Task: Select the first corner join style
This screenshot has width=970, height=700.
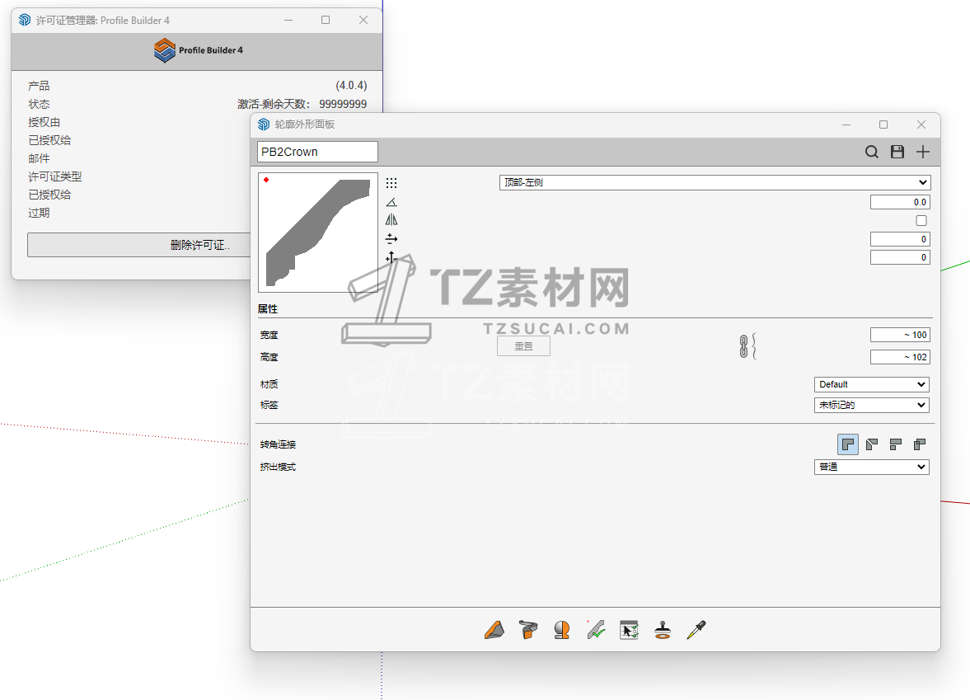Action: pos(847,444)
